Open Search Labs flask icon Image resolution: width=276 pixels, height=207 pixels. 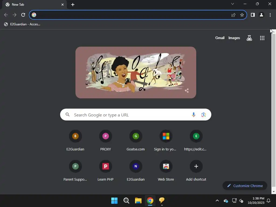point(249,38)
